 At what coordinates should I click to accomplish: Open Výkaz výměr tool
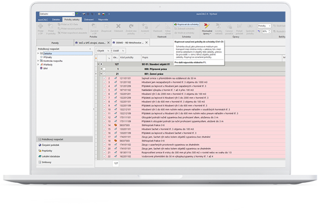168,26
